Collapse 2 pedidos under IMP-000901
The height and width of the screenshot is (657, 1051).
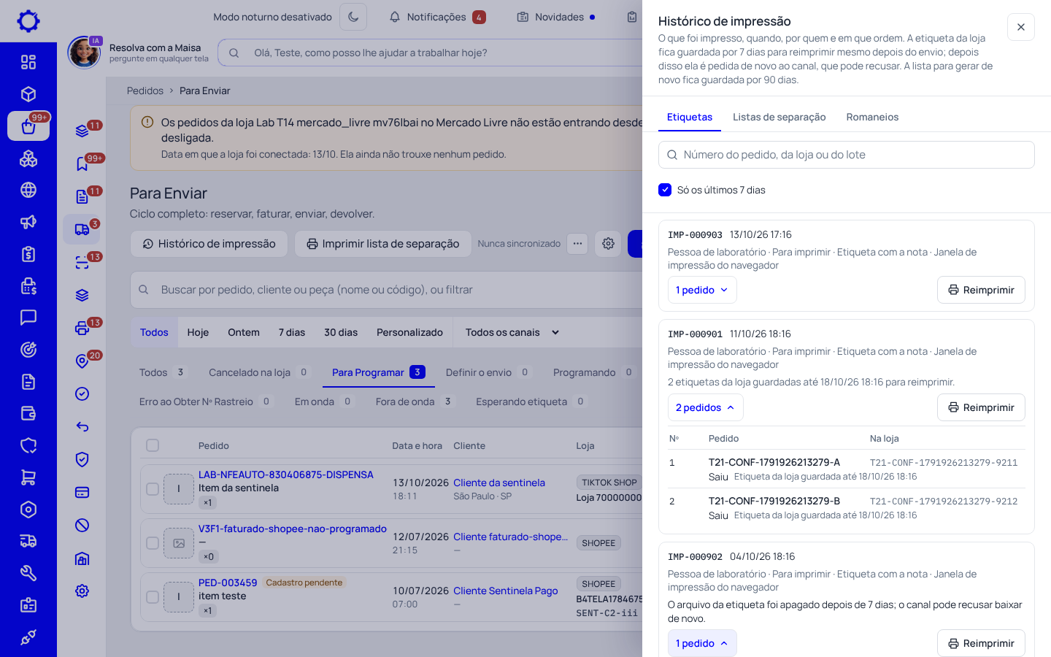coord(705,407)
